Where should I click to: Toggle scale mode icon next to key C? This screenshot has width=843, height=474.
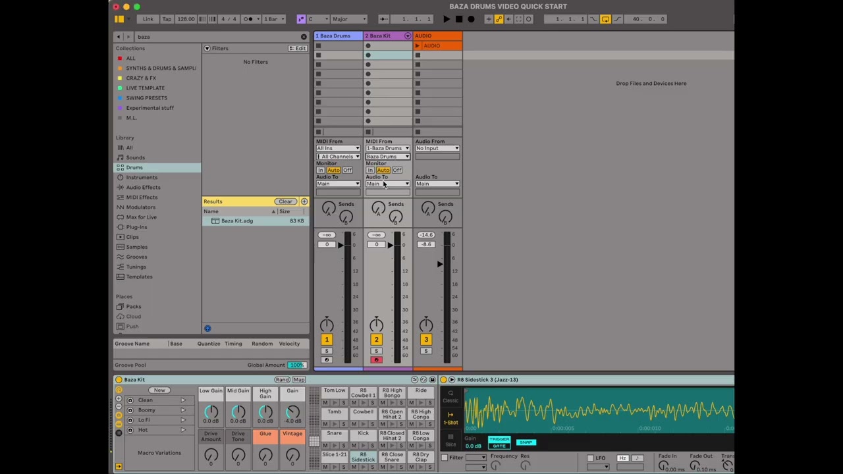(x=301, y=19)
